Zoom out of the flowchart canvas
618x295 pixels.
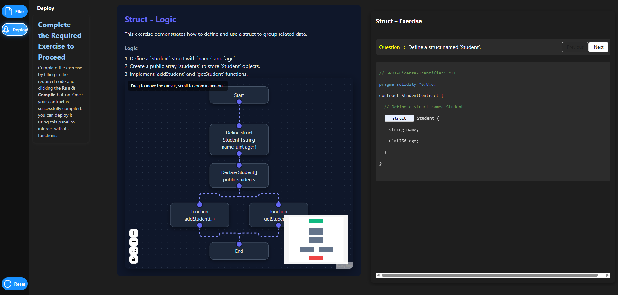[134, 242]
